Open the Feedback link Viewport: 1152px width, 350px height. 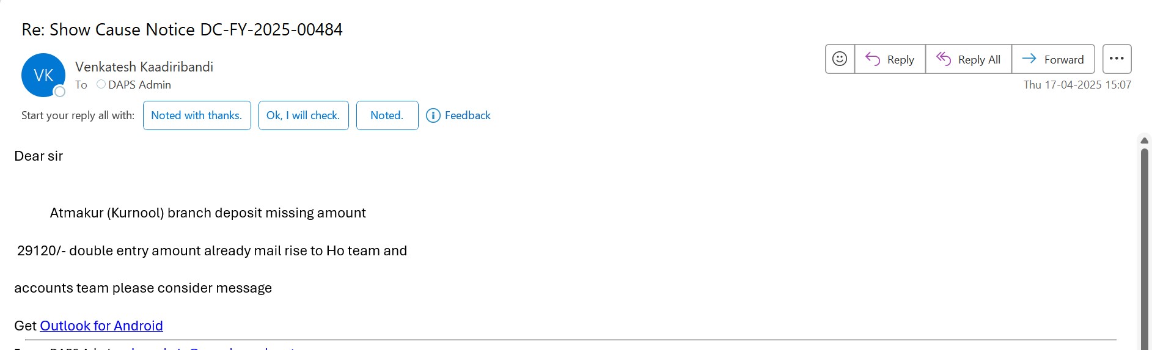point(468,115)
